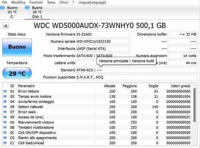Select the Acceso da (ore) parameter
The height and width of the screenshot is (148, 200).
click(x=31, y=117)
